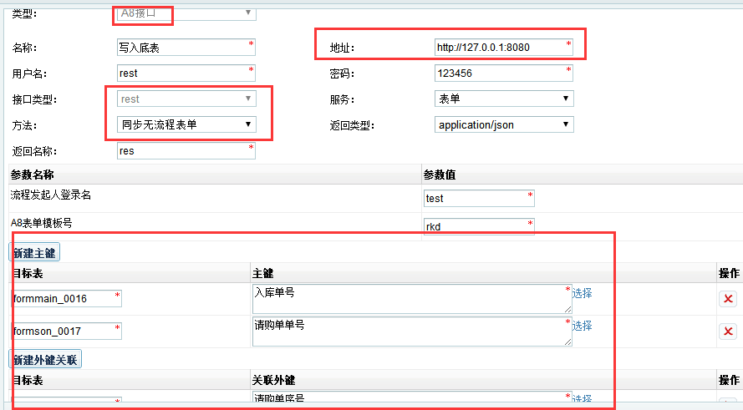Delete the formmain_0016 primary key row
The height and width of the screenshot is (410, 743).
(728, 299)
